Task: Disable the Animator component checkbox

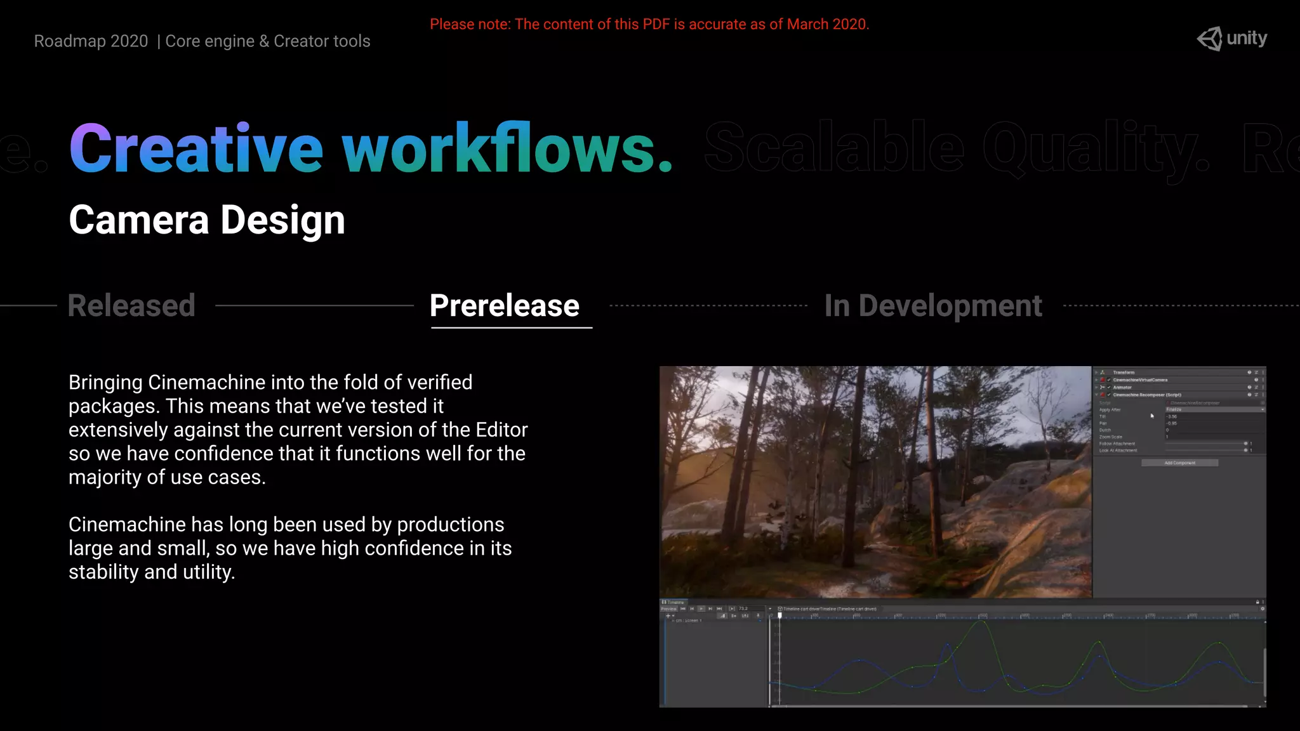Action: 1109,387
